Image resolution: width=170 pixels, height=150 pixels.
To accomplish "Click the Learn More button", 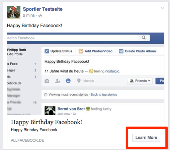I will point(146,138).
